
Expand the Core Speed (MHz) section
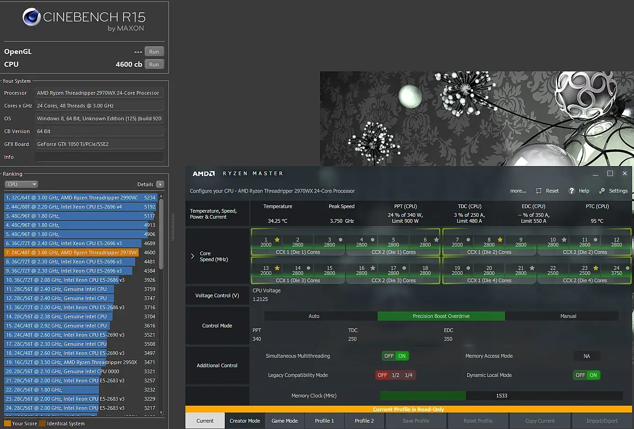(192, 256)
